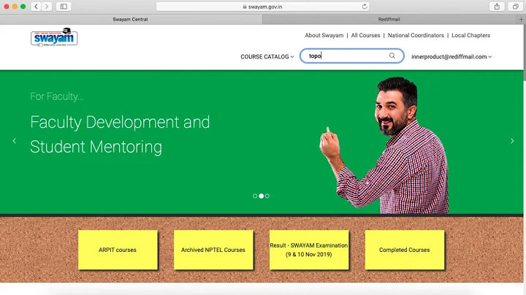Image resolution: width=526 pixels, height=295 pixels.
Task: Expand the COURSE CATALOG dropdown
Action: click(267, 57)
